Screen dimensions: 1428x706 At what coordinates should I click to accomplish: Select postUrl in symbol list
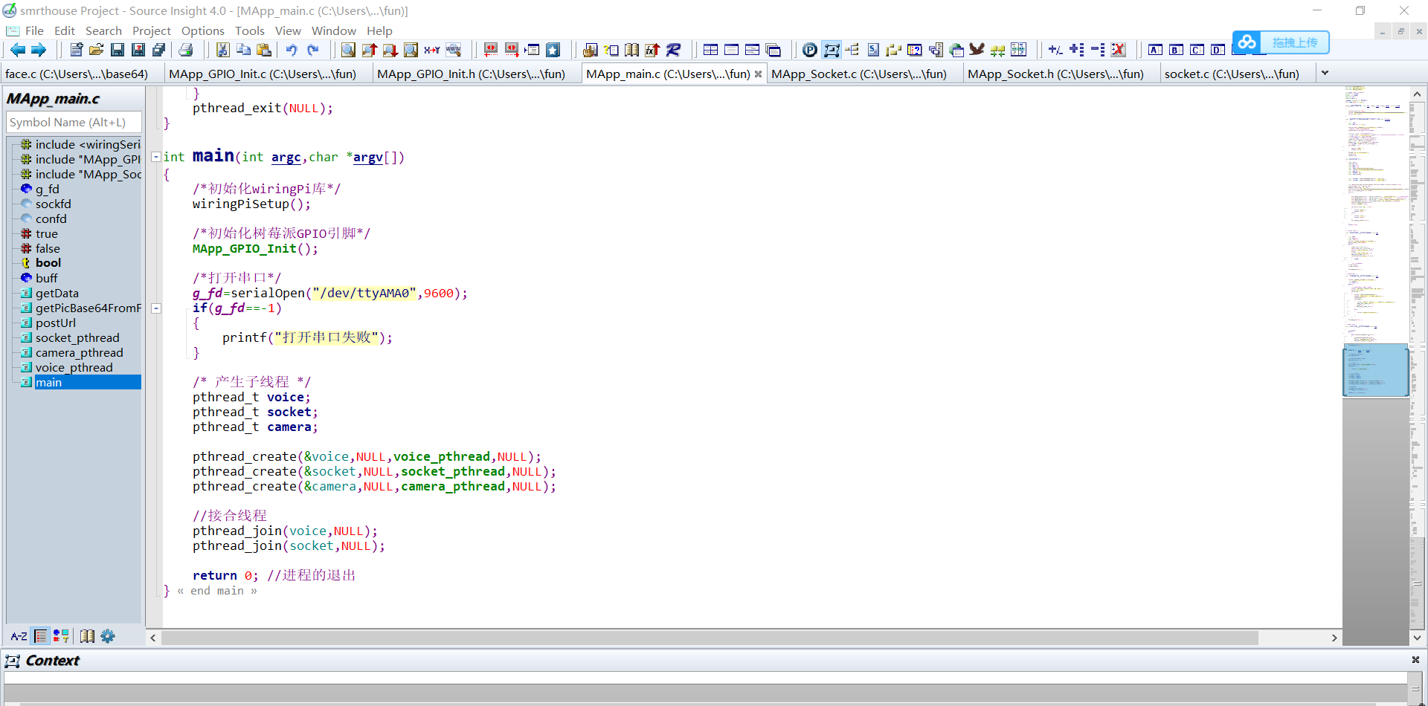tap(56, 323)
